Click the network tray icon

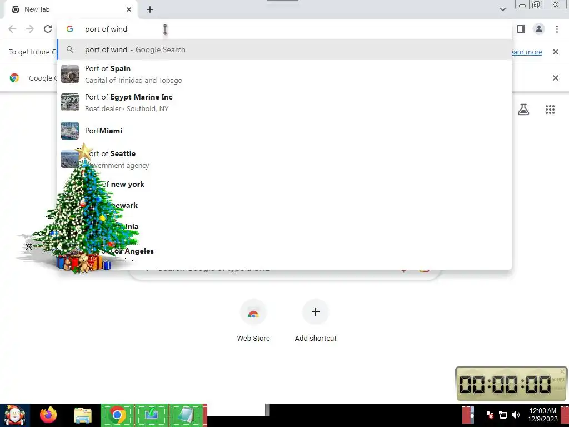[503, 415]
